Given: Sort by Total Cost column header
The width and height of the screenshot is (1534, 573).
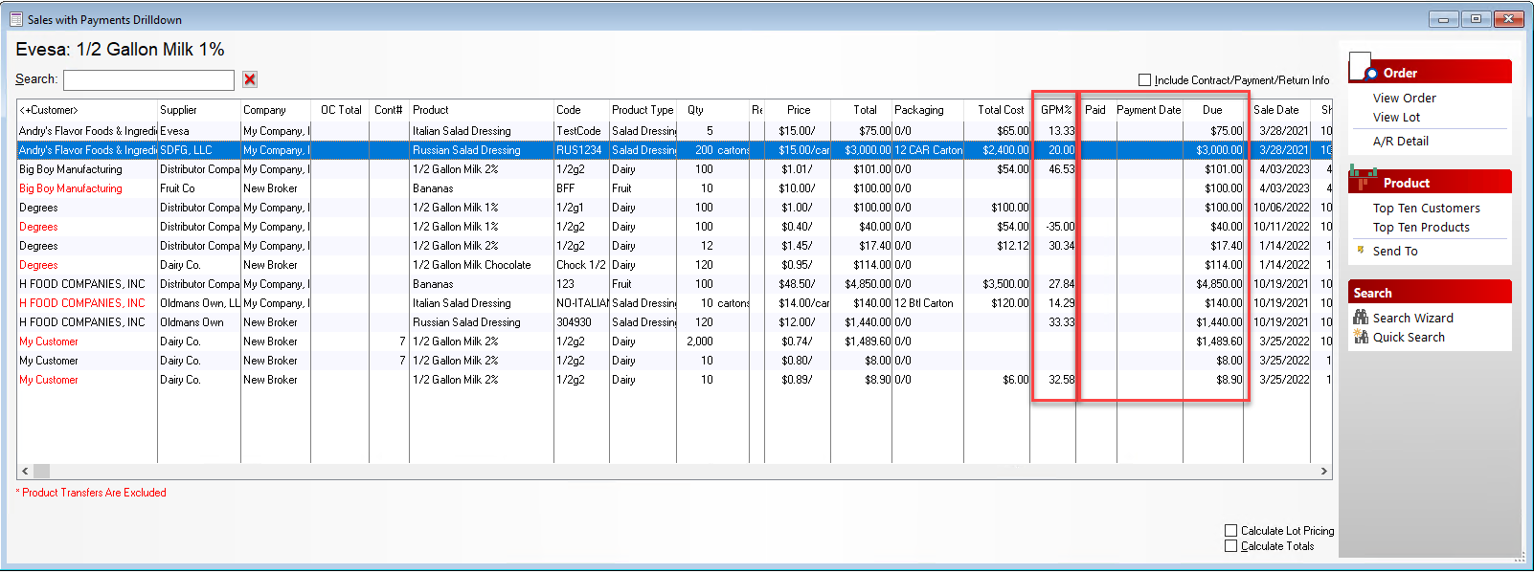Looking at the screenshot, I should tap(997, 110).
